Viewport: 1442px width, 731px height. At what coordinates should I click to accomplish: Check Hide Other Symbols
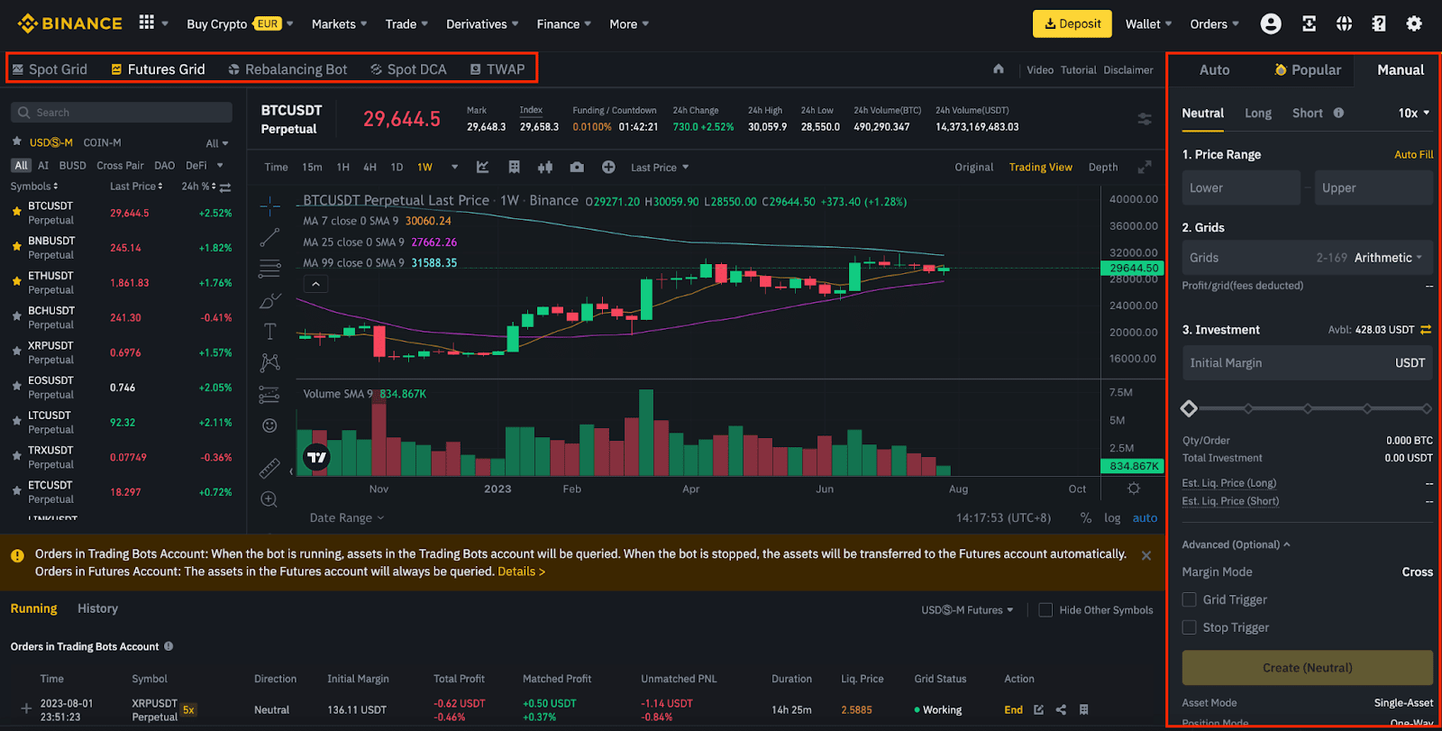1045,610
